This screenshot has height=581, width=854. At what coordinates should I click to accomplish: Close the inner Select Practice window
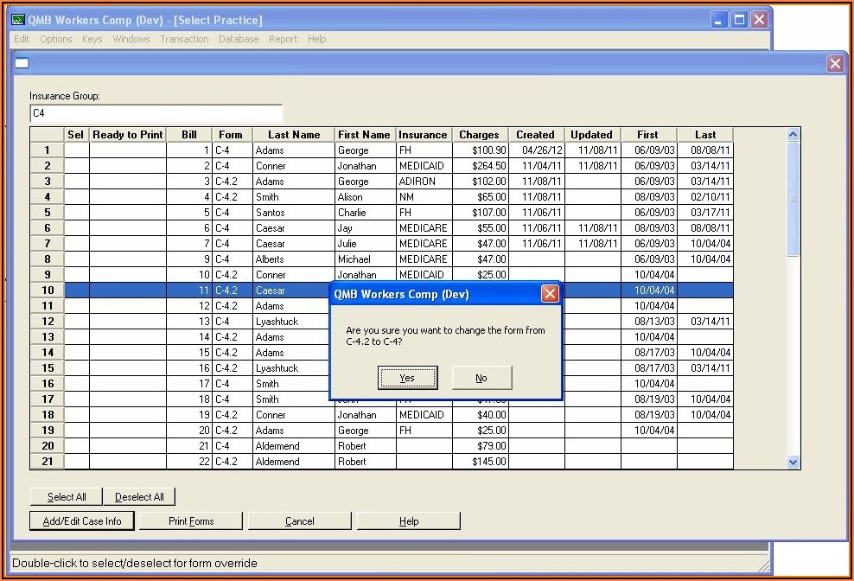[835, 63]
